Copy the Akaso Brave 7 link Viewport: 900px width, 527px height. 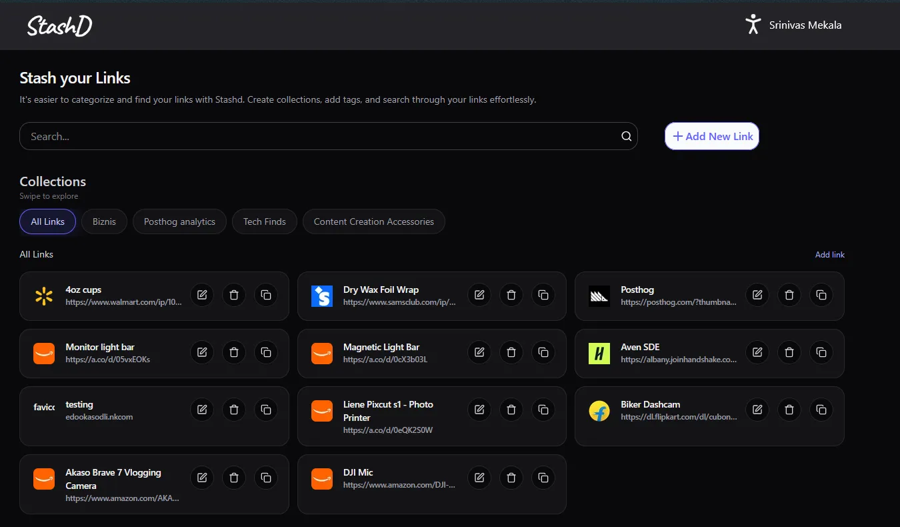pyautogui.click(x=266, y=478)
